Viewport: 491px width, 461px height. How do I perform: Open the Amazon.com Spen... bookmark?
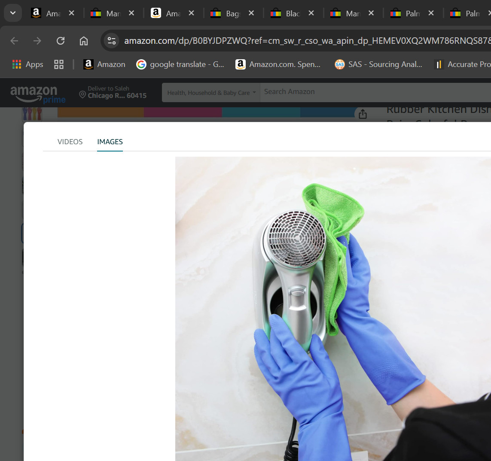(278, 64)
